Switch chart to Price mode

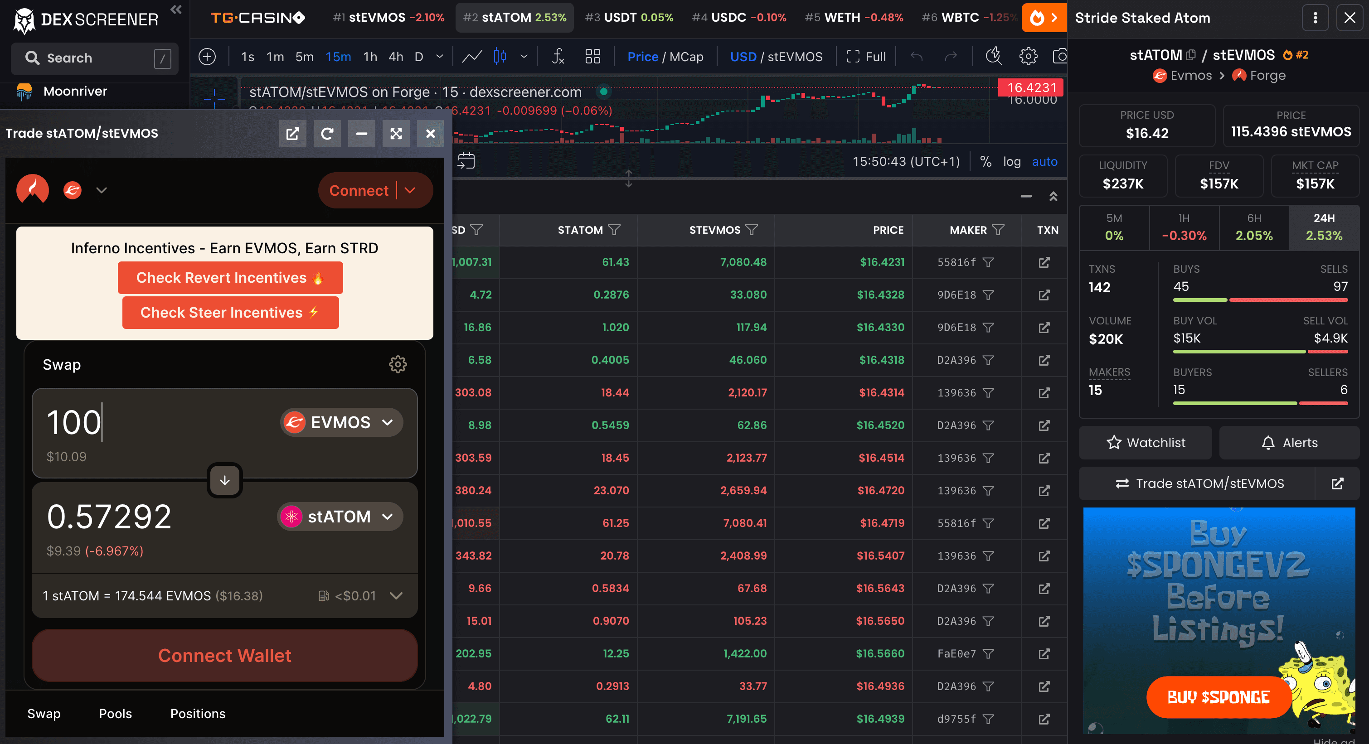point(642,56)
